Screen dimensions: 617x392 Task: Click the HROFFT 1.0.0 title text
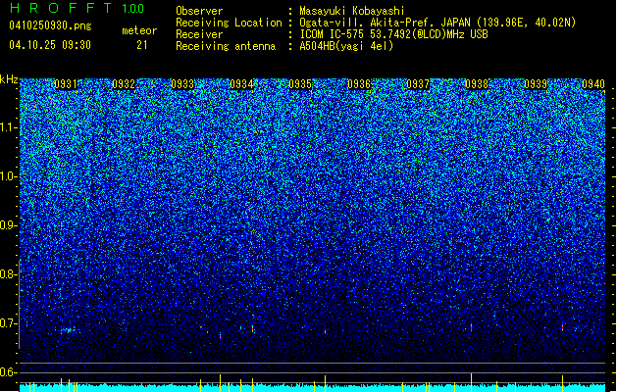[x=77, y=8]
